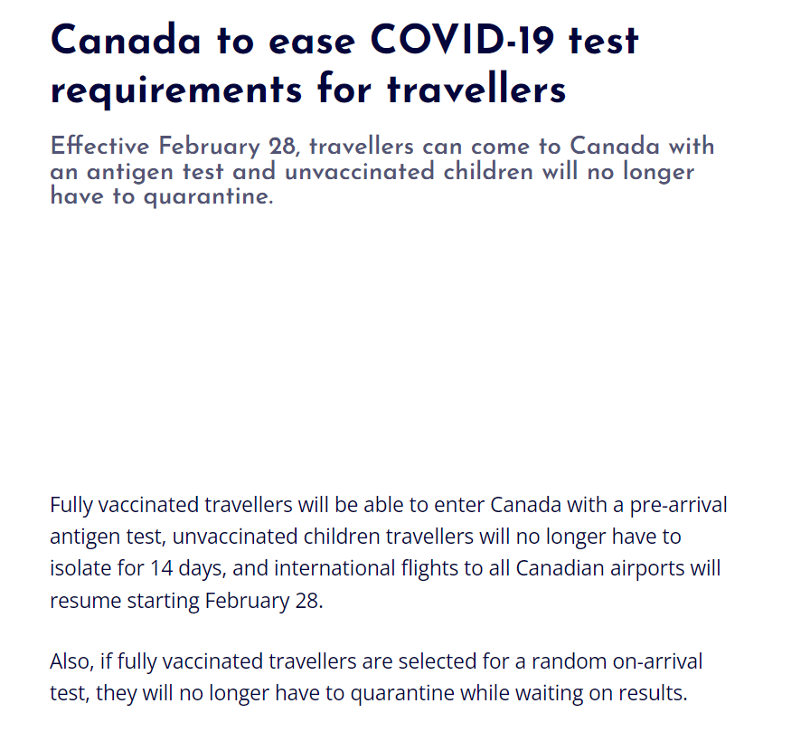Click the word "Also," starting the second paragraph
This screenshot has height=732, width=810.
pyautogui.click(x=72, y=661)
